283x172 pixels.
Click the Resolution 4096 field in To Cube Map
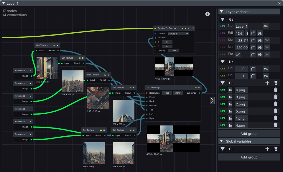pos(167,93)
